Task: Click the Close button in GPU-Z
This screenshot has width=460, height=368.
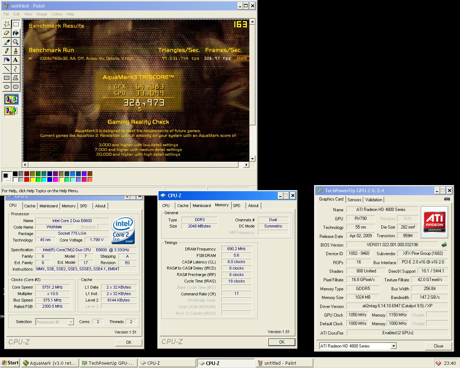Action: (x=438, y=346)
